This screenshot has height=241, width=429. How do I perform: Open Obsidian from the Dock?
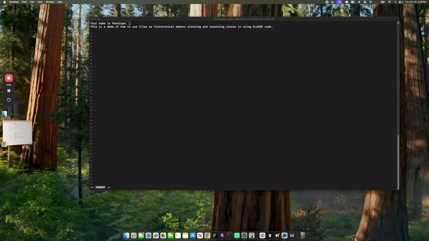tap(222, 236)
